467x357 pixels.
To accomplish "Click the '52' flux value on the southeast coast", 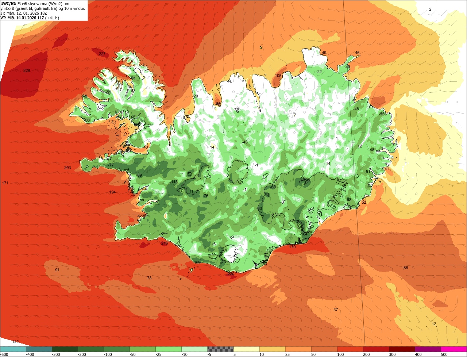I will [x=364, y=202].
